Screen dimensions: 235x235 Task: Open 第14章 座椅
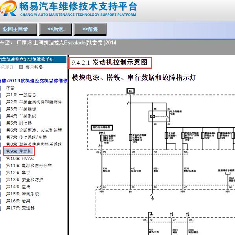(x=18, y=187)
